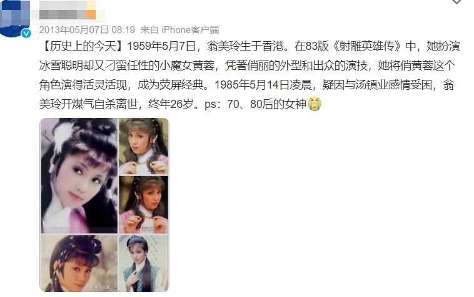Click the 【历史上的今天】 heading text
Image resolution: width=474 pixels, height=297 pixels.
click(83, 46)
